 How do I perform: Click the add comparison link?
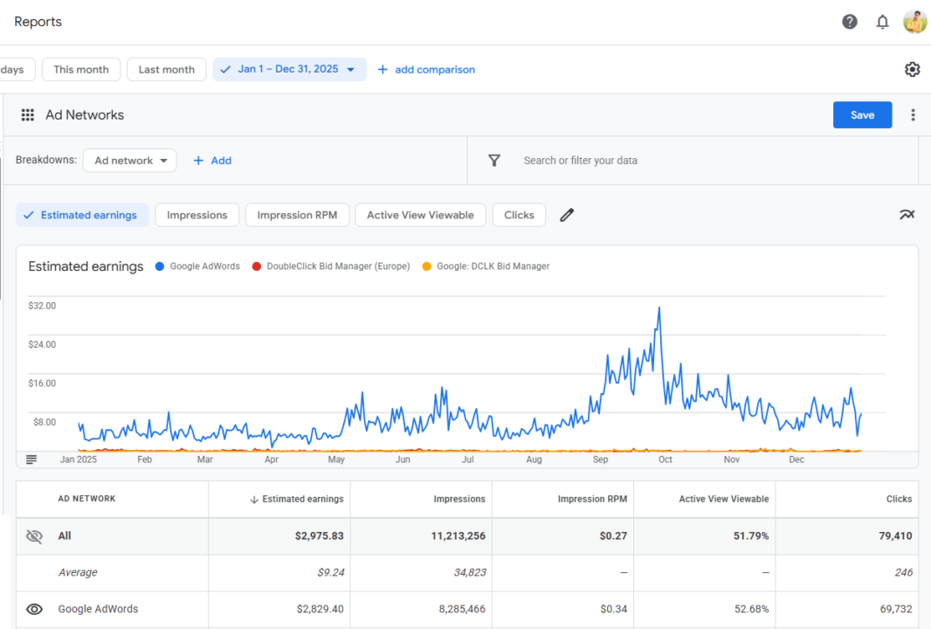(426, 69)
